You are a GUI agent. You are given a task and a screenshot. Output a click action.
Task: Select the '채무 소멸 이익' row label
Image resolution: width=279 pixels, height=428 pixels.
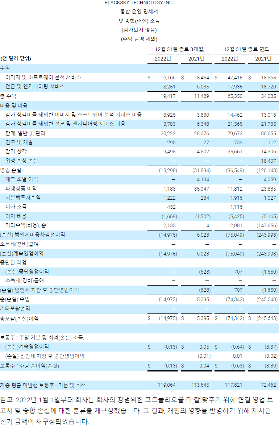point(22,179)
